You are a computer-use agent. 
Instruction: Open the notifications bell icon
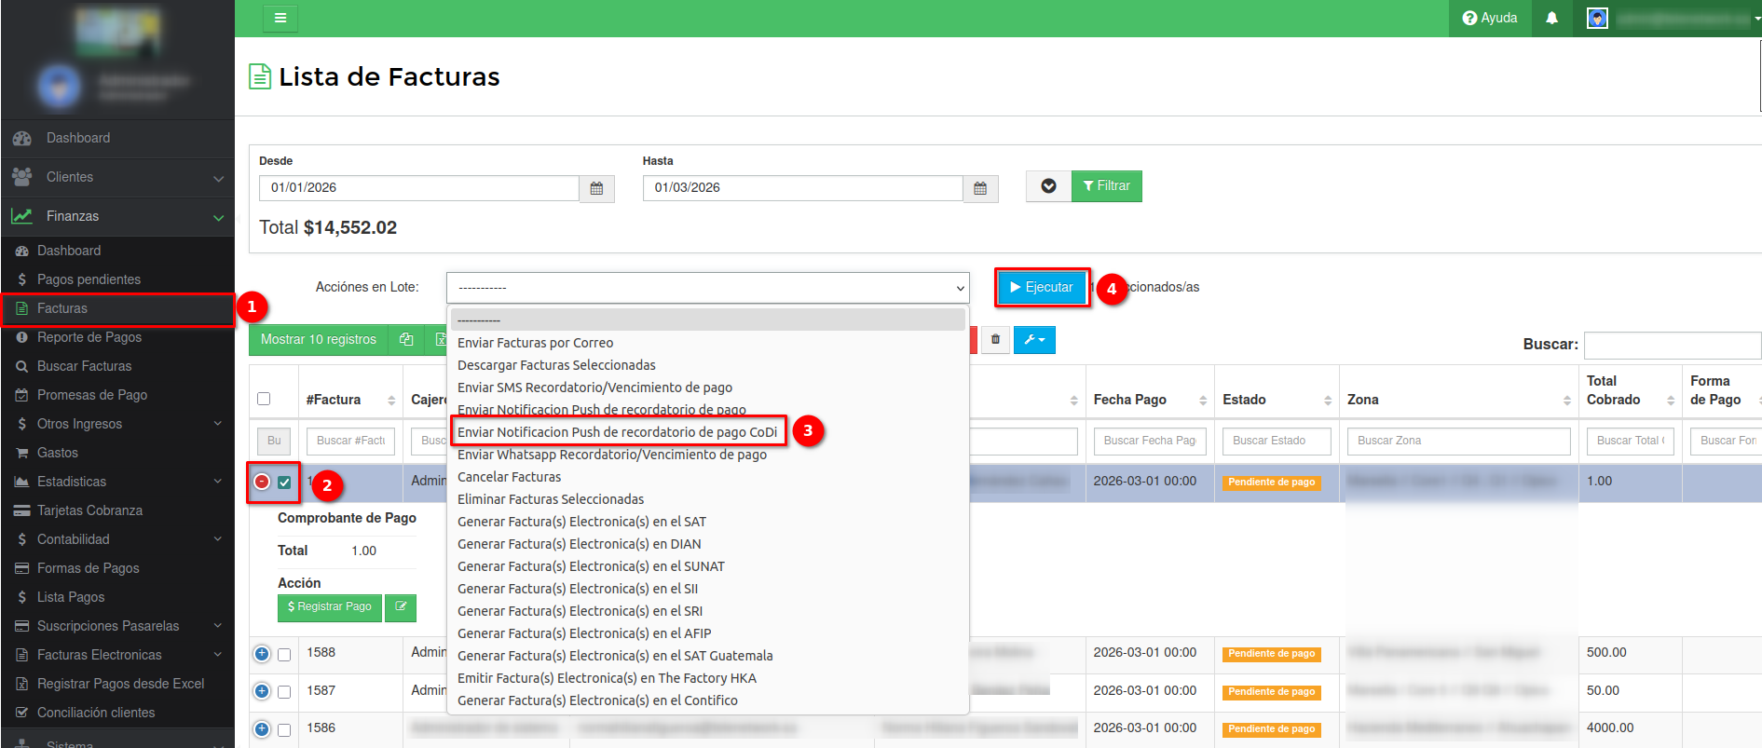coord(1551,18)
